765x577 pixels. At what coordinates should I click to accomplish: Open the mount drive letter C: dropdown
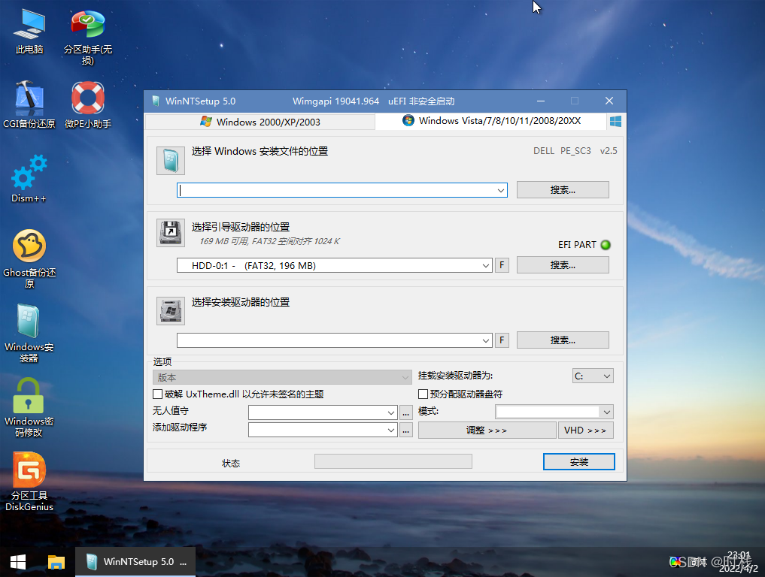click(593, 376)
